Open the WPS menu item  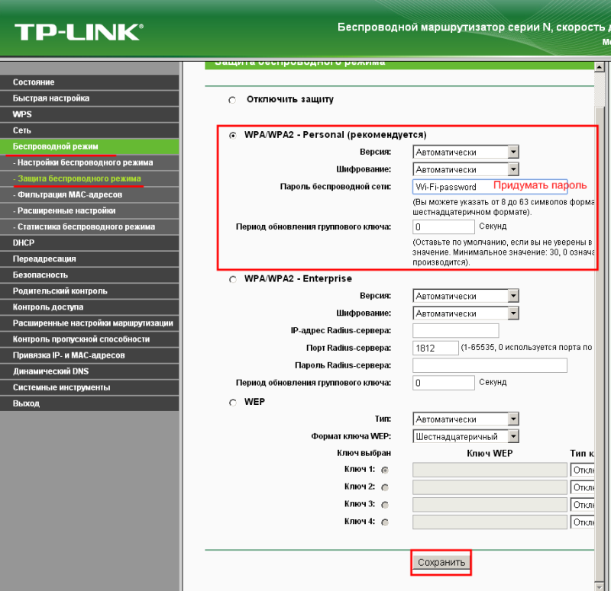click(89, 114)
